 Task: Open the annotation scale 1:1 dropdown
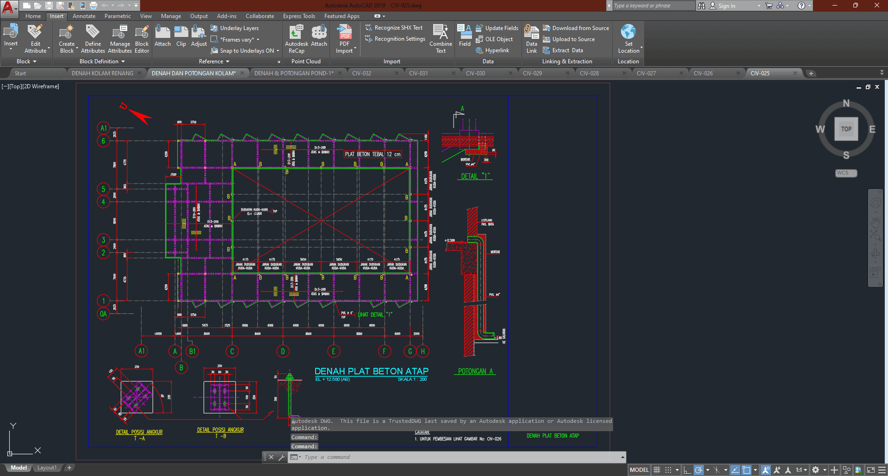[801, 470]
